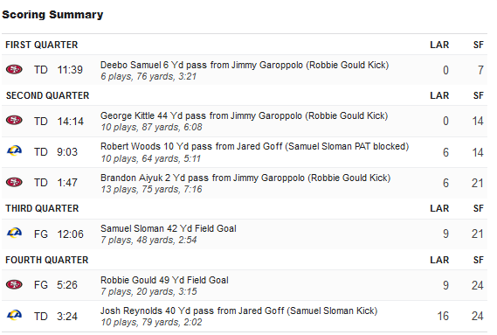Click the SECOND QUARTER section header
Image resolution: width=497 pixels, height=335 pixels.
click(47, 95)
